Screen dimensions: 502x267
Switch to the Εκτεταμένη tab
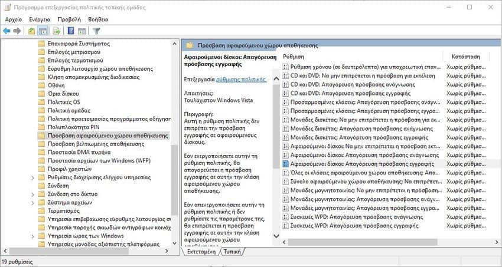[201, 252]
